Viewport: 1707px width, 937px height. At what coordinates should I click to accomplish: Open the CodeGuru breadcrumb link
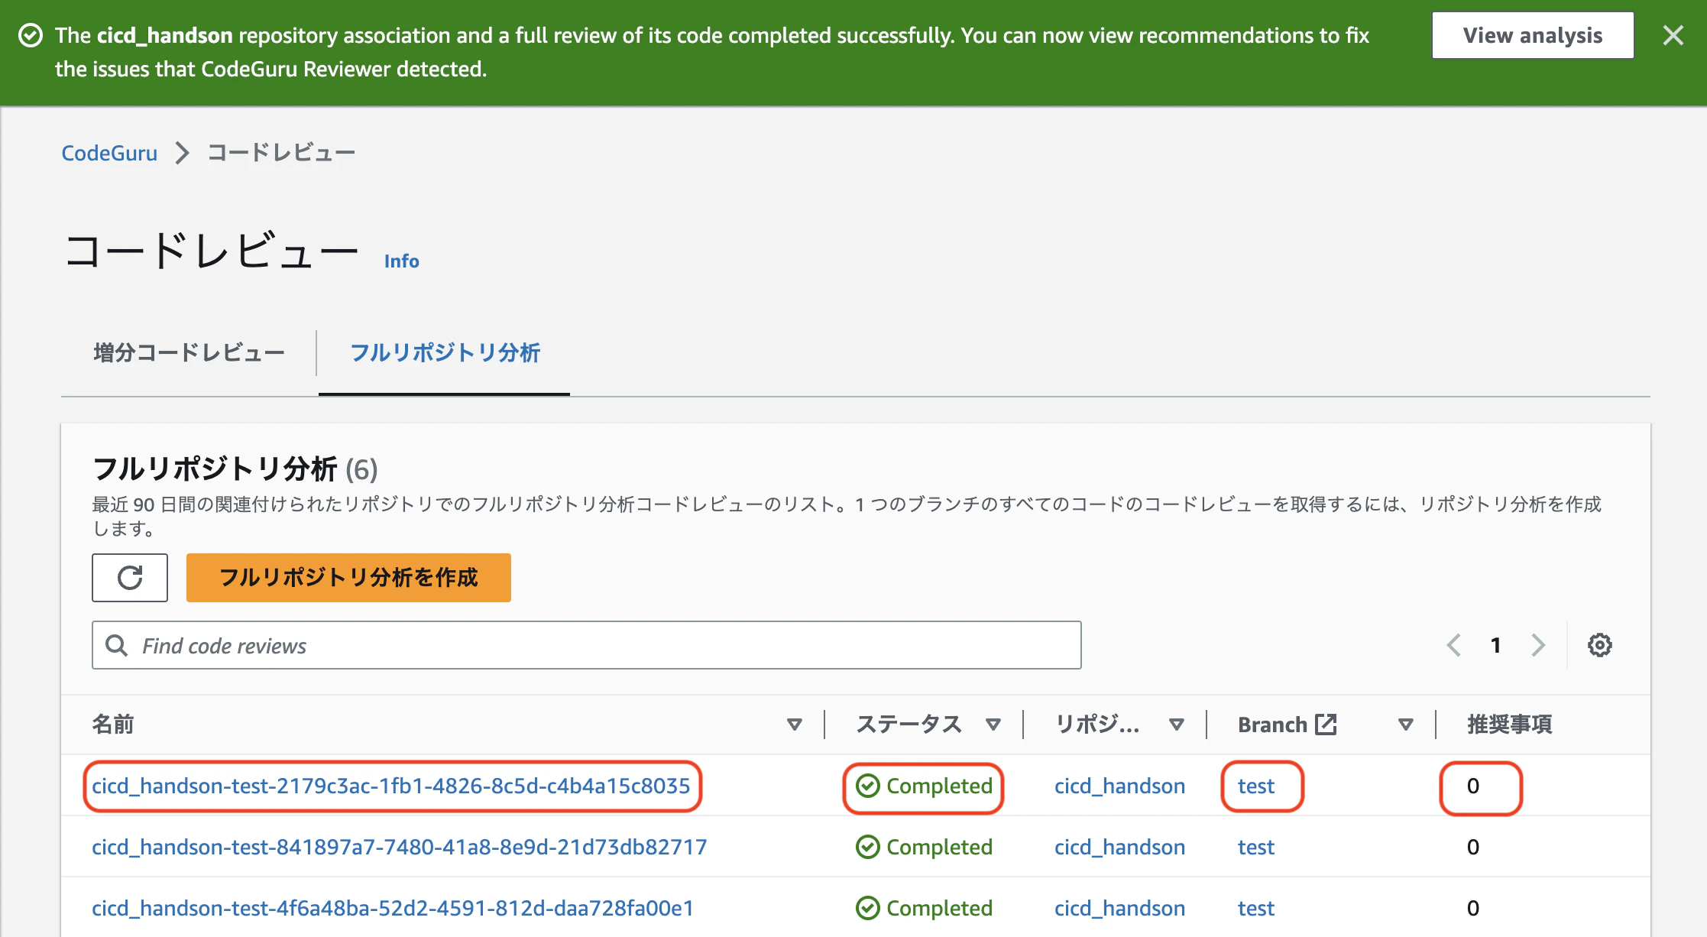(109, 152)
